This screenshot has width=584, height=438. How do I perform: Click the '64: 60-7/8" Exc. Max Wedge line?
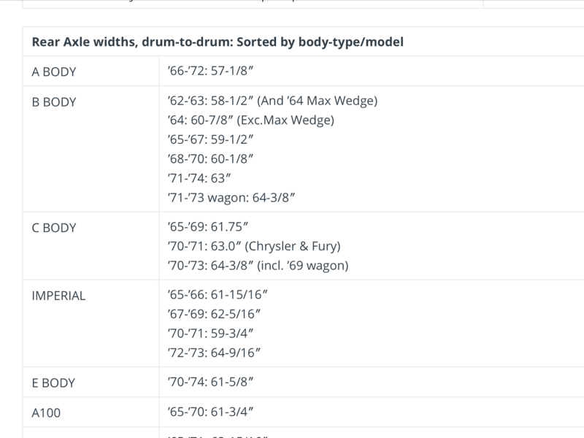(250, 120)
